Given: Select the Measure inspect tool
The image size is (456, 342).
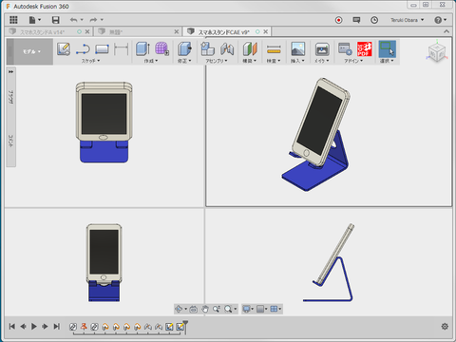Looking at the screenshot, I should point(274,49).
